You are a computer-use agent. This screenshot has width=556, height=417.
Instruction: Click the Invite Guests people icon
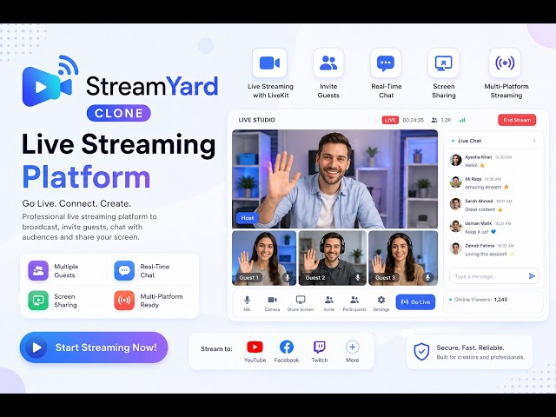point(328,63)
